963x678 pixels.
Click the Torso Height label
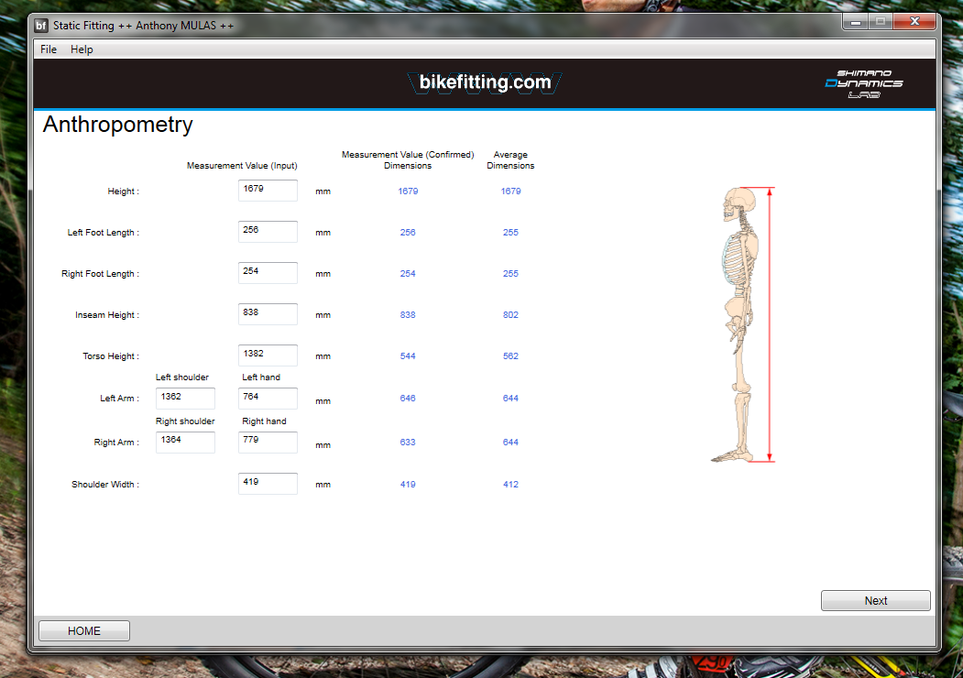111,355
